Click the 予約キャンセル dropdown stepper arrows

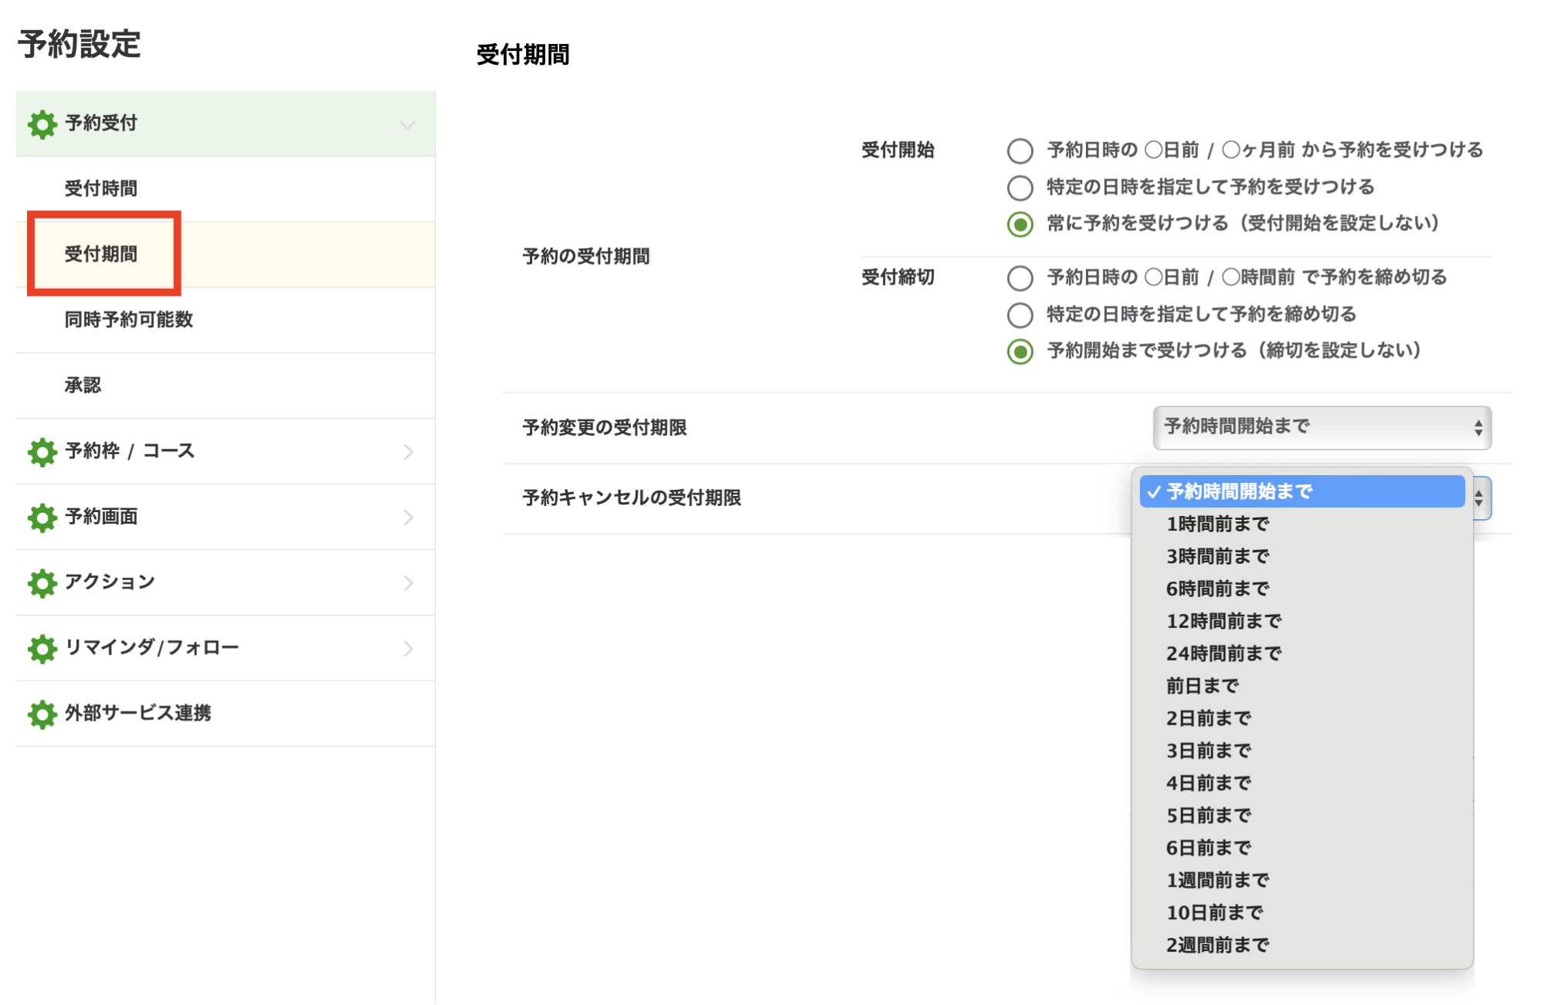coord(1478,498)
